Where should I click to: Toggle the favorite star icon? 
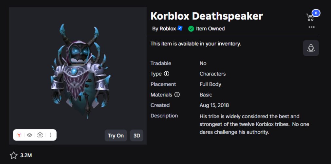pos(13,155)
